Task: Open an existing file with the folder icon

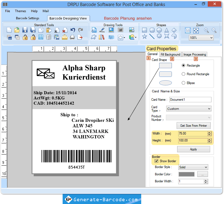Action: 17,30
